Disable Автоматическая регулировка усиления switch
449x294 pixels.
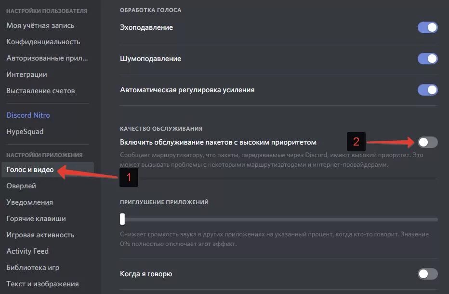click(x=427, y=90)
